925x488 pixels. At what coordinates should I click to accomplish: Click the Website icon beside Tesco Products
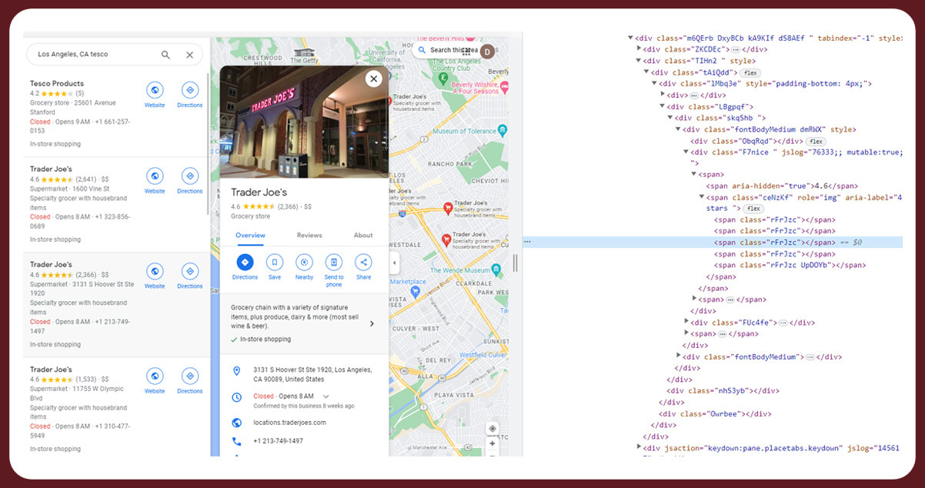155,89
